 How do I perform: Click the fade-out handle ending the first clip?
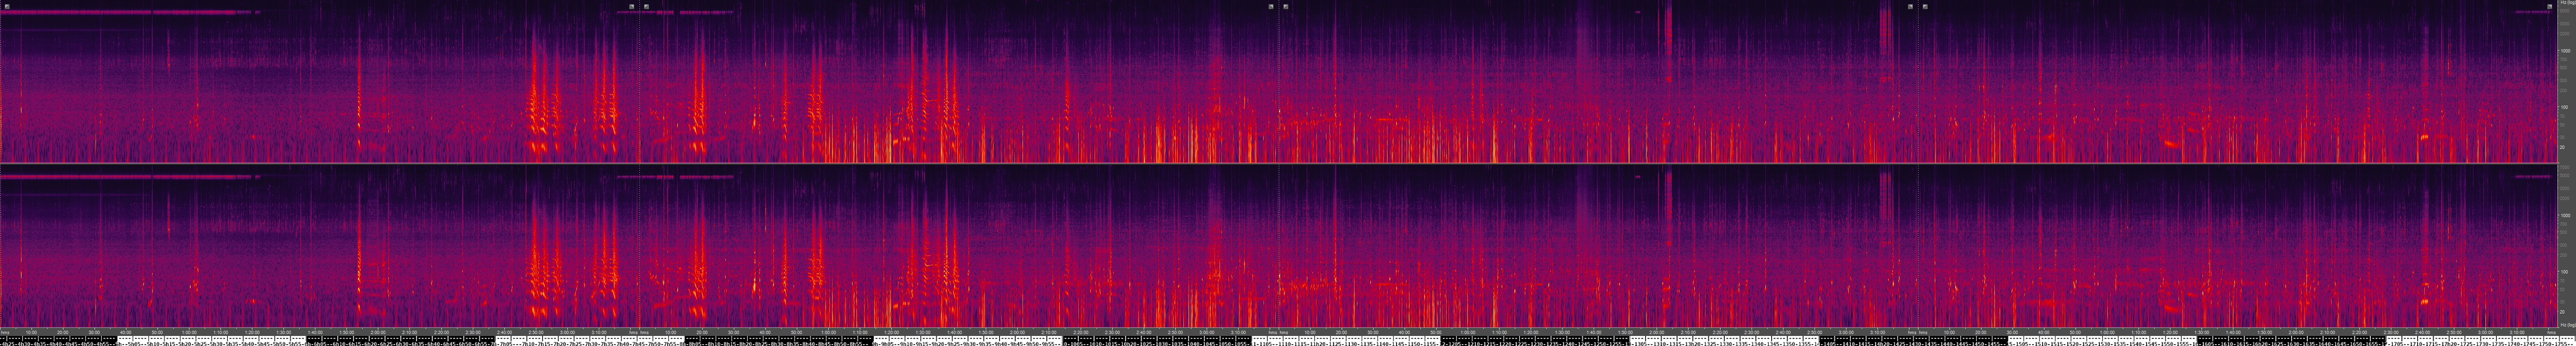pyautogui.click(x=632, y=6)
